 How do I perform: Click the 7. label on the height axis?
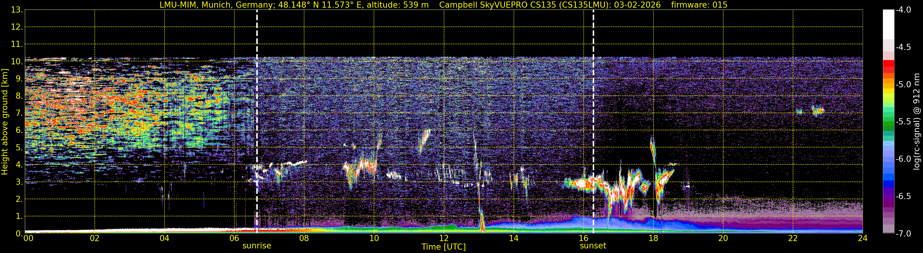pos(19,113)
